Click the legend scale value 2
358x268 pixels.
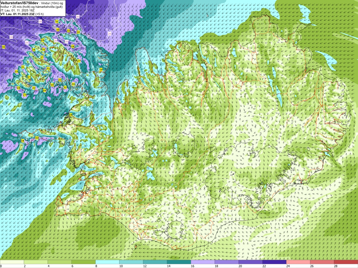point(25,266)
